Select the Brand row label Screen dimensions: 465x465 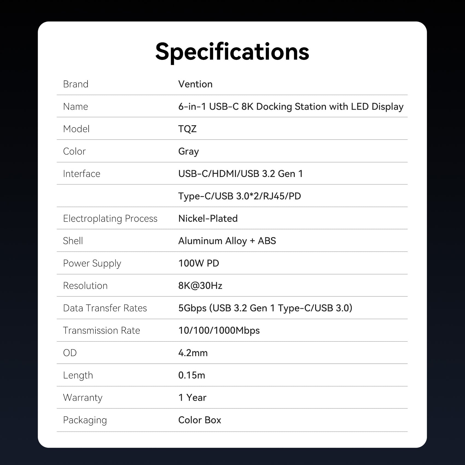tap(76, 84)
